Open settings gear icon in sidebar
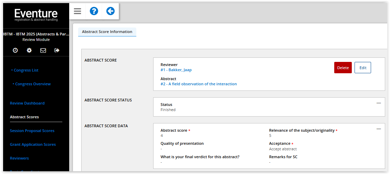This screenshot has width=390, height=174. pyautogui.click(x=29, y=50)
